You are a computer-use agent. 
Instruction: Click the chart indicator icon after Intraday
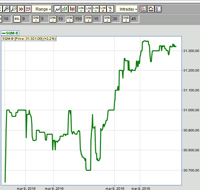click(144, 9)
